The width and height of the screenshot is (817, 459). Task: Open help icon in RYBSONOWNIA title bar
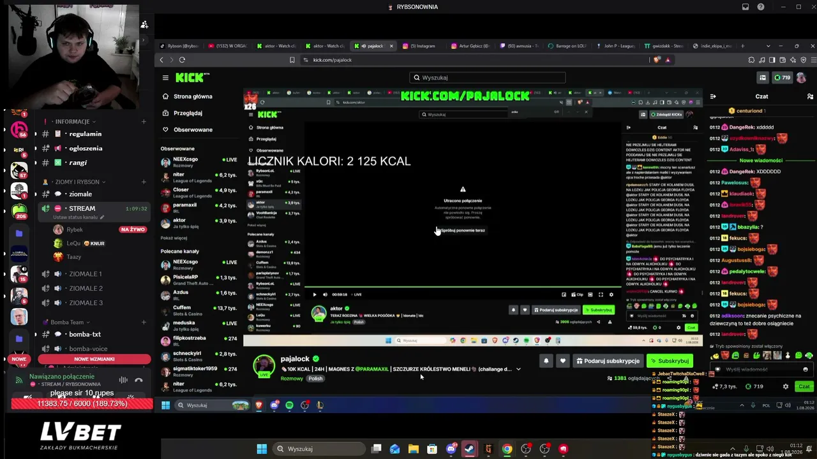coord(761,7)
